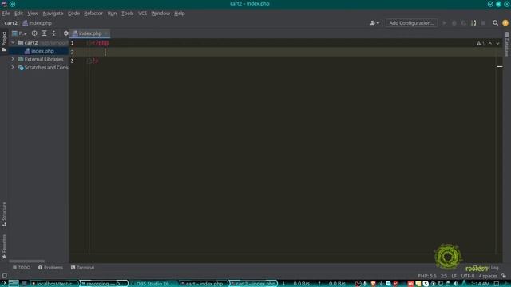
Task: Open the Problems tool window
Action: click(50, 268)
